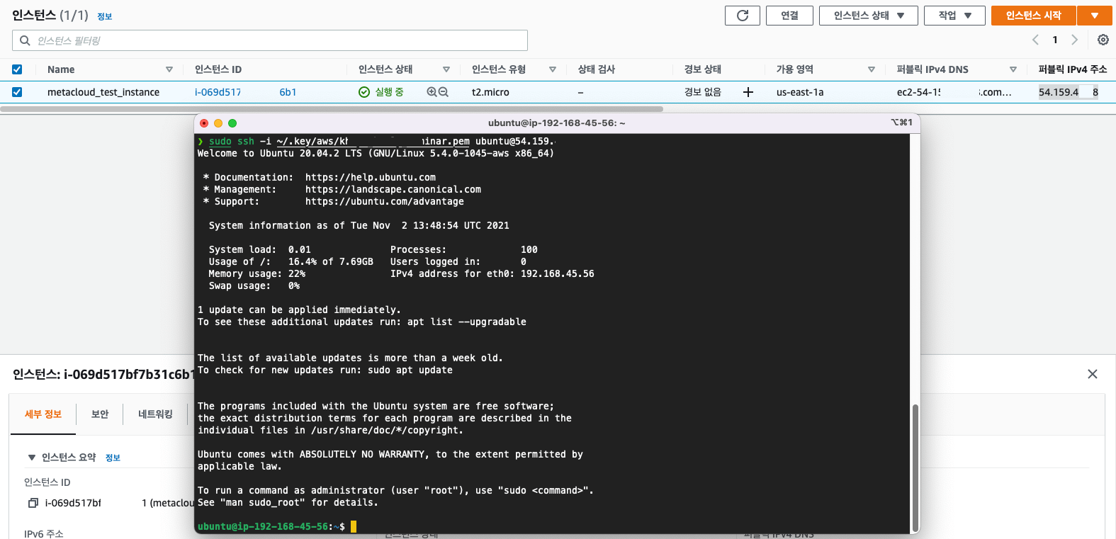
Task: Open the actions (작업) dropdown
Action: click(x=954, y=16)
